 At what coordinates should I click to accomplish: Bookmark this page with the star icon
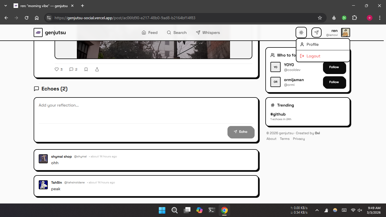pyautogui.click(x=320, y=18)
